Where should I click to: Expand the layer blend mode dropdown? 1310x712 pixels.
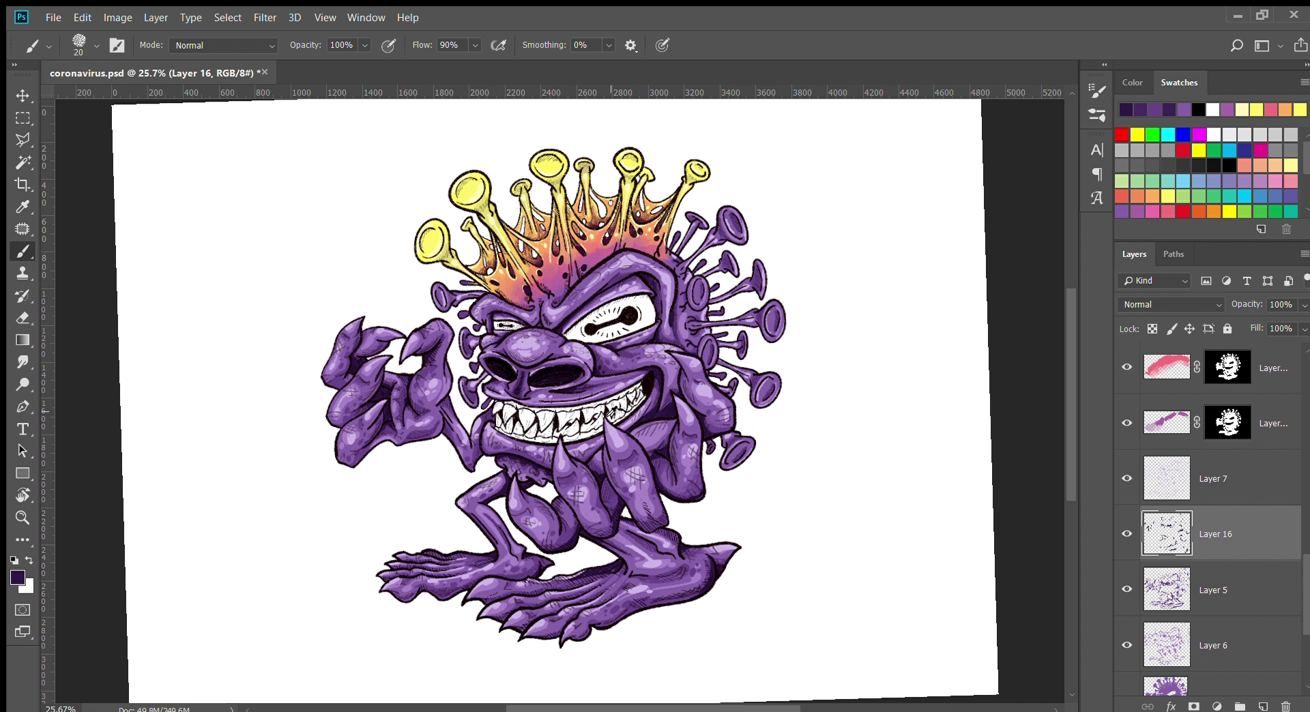coord(1171,305)
